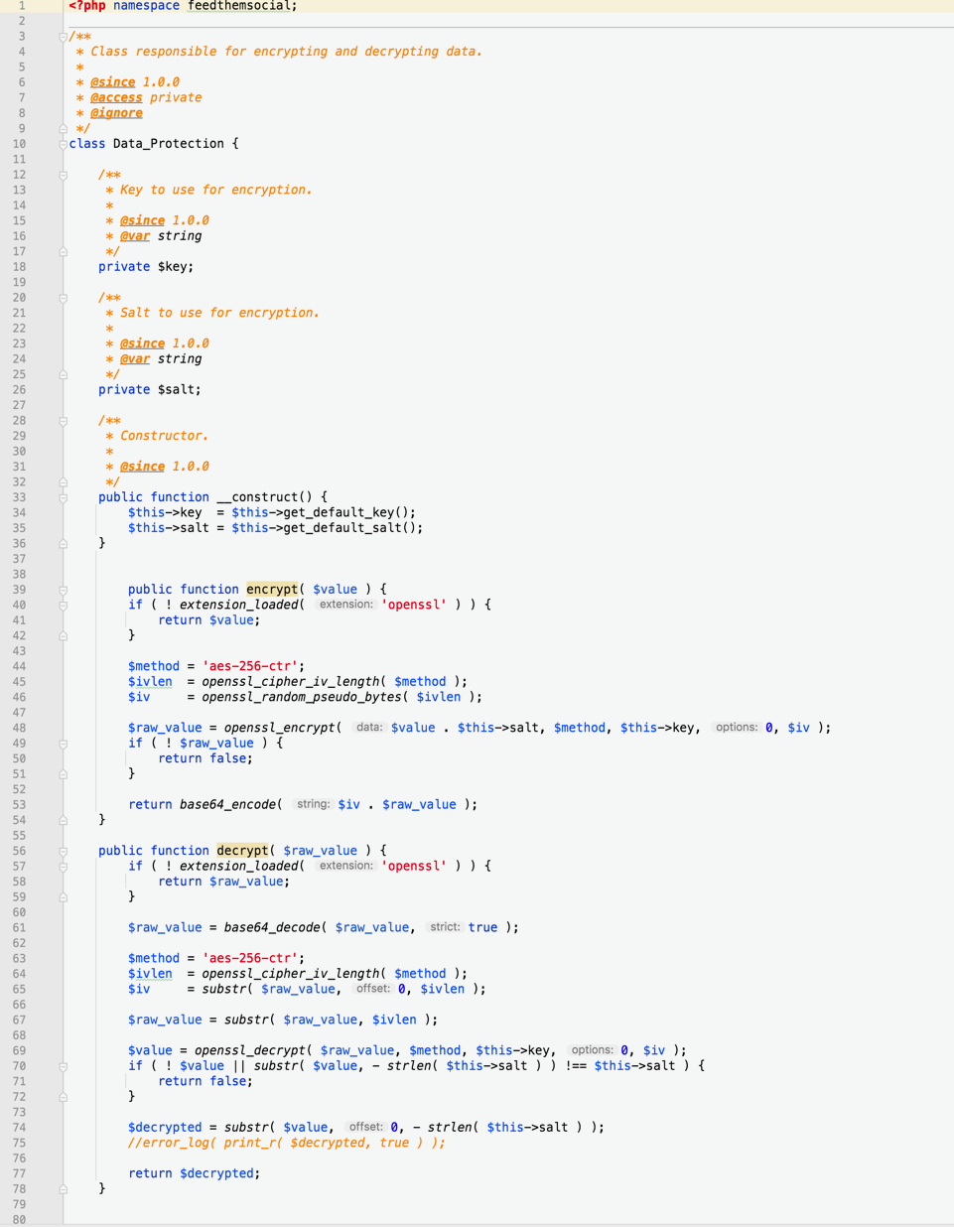The height and width of the screenshot is (1227, 954).
Task: Click the underlined $ivlen variable on line 45
Action: (150, 682)
